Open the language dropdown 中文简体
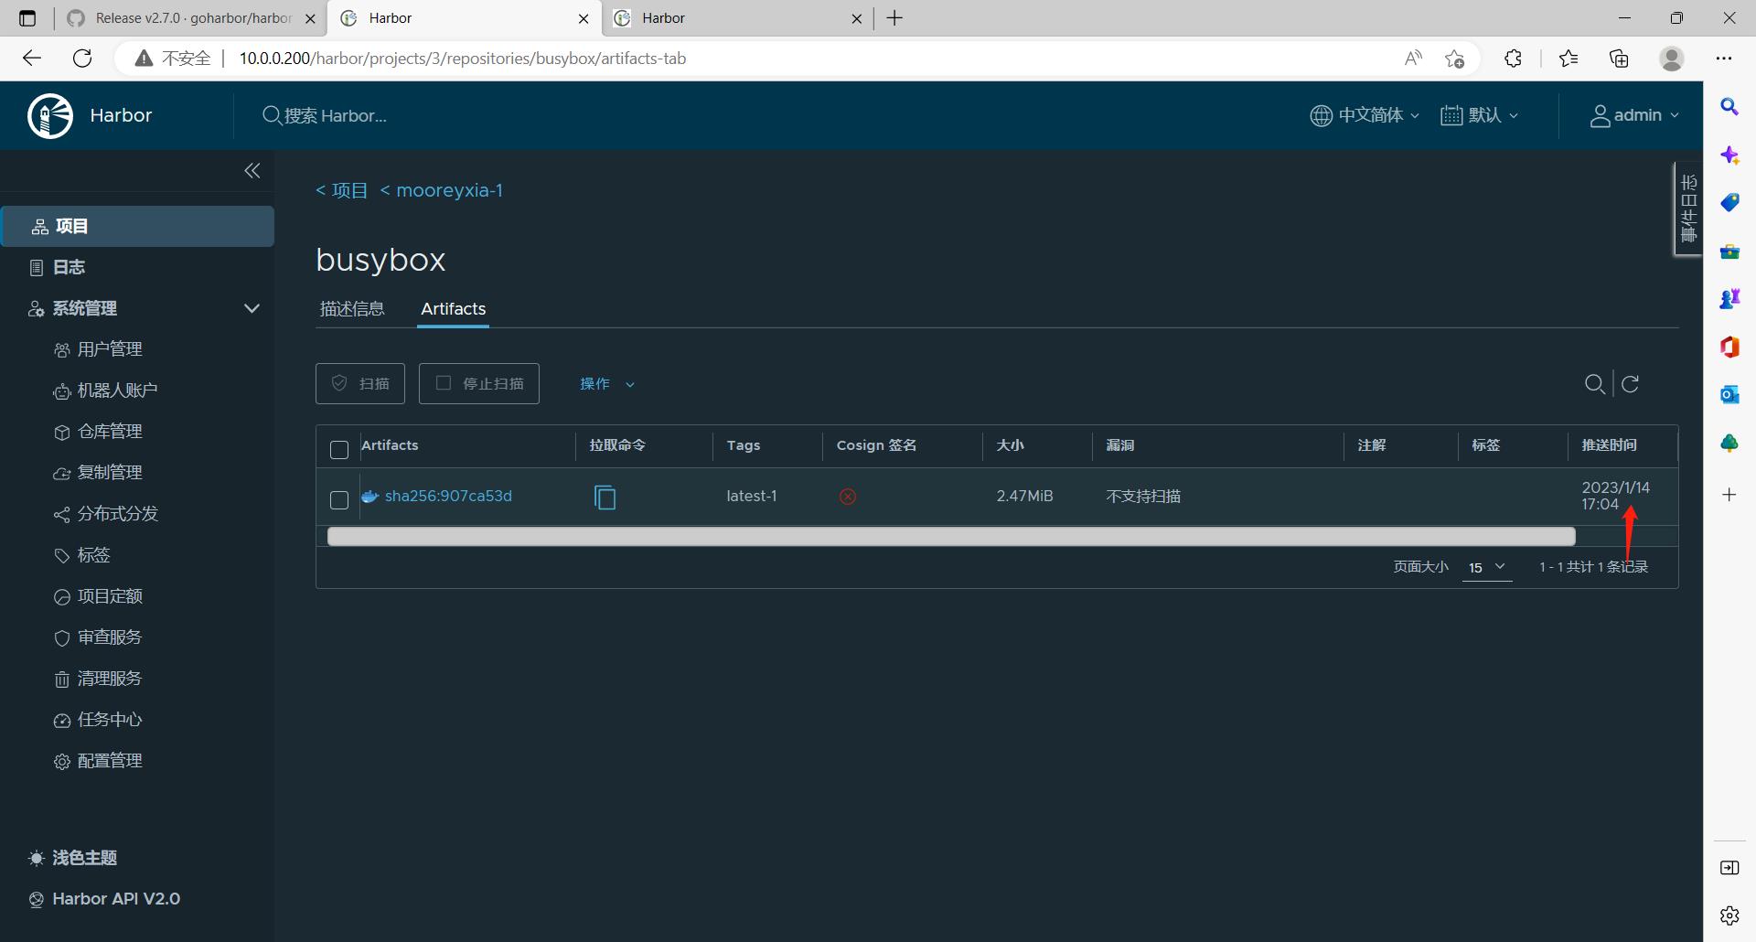The image size is (1756, 942). tap(1365, 115)
